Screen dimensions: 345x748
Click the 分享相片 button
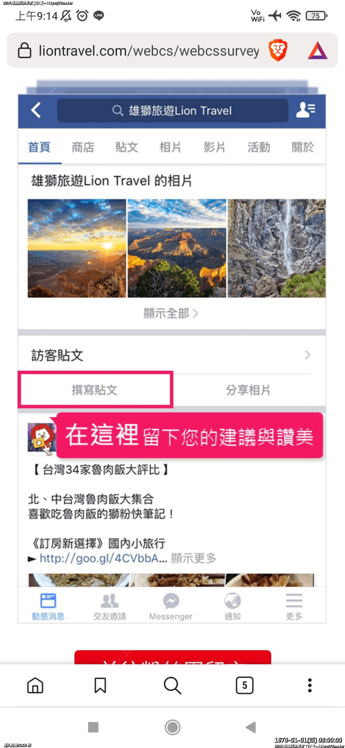[248, 390]
